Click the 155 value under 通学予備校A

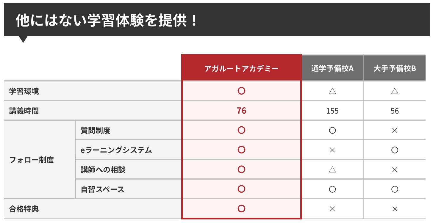tap(332, 111)
